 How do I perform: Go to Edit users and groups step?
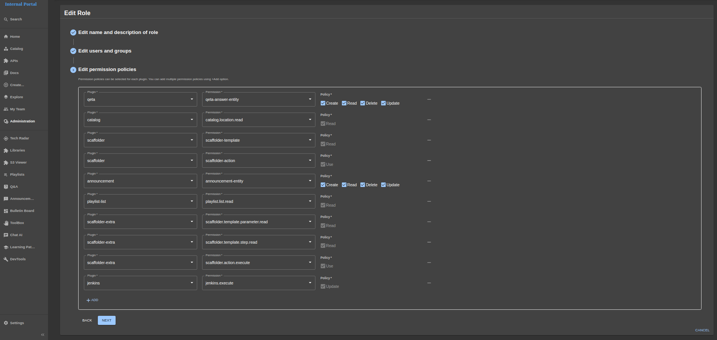(x=105, y=51)
